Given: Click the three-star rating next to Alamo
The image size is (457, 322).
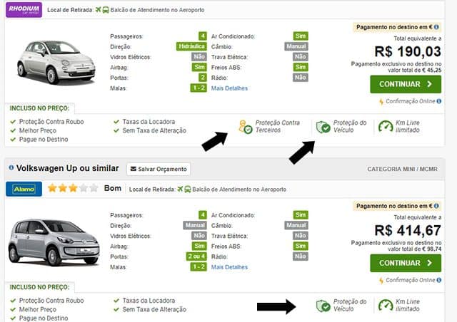Looking at the screenshot, I should (x=73, y=188).
